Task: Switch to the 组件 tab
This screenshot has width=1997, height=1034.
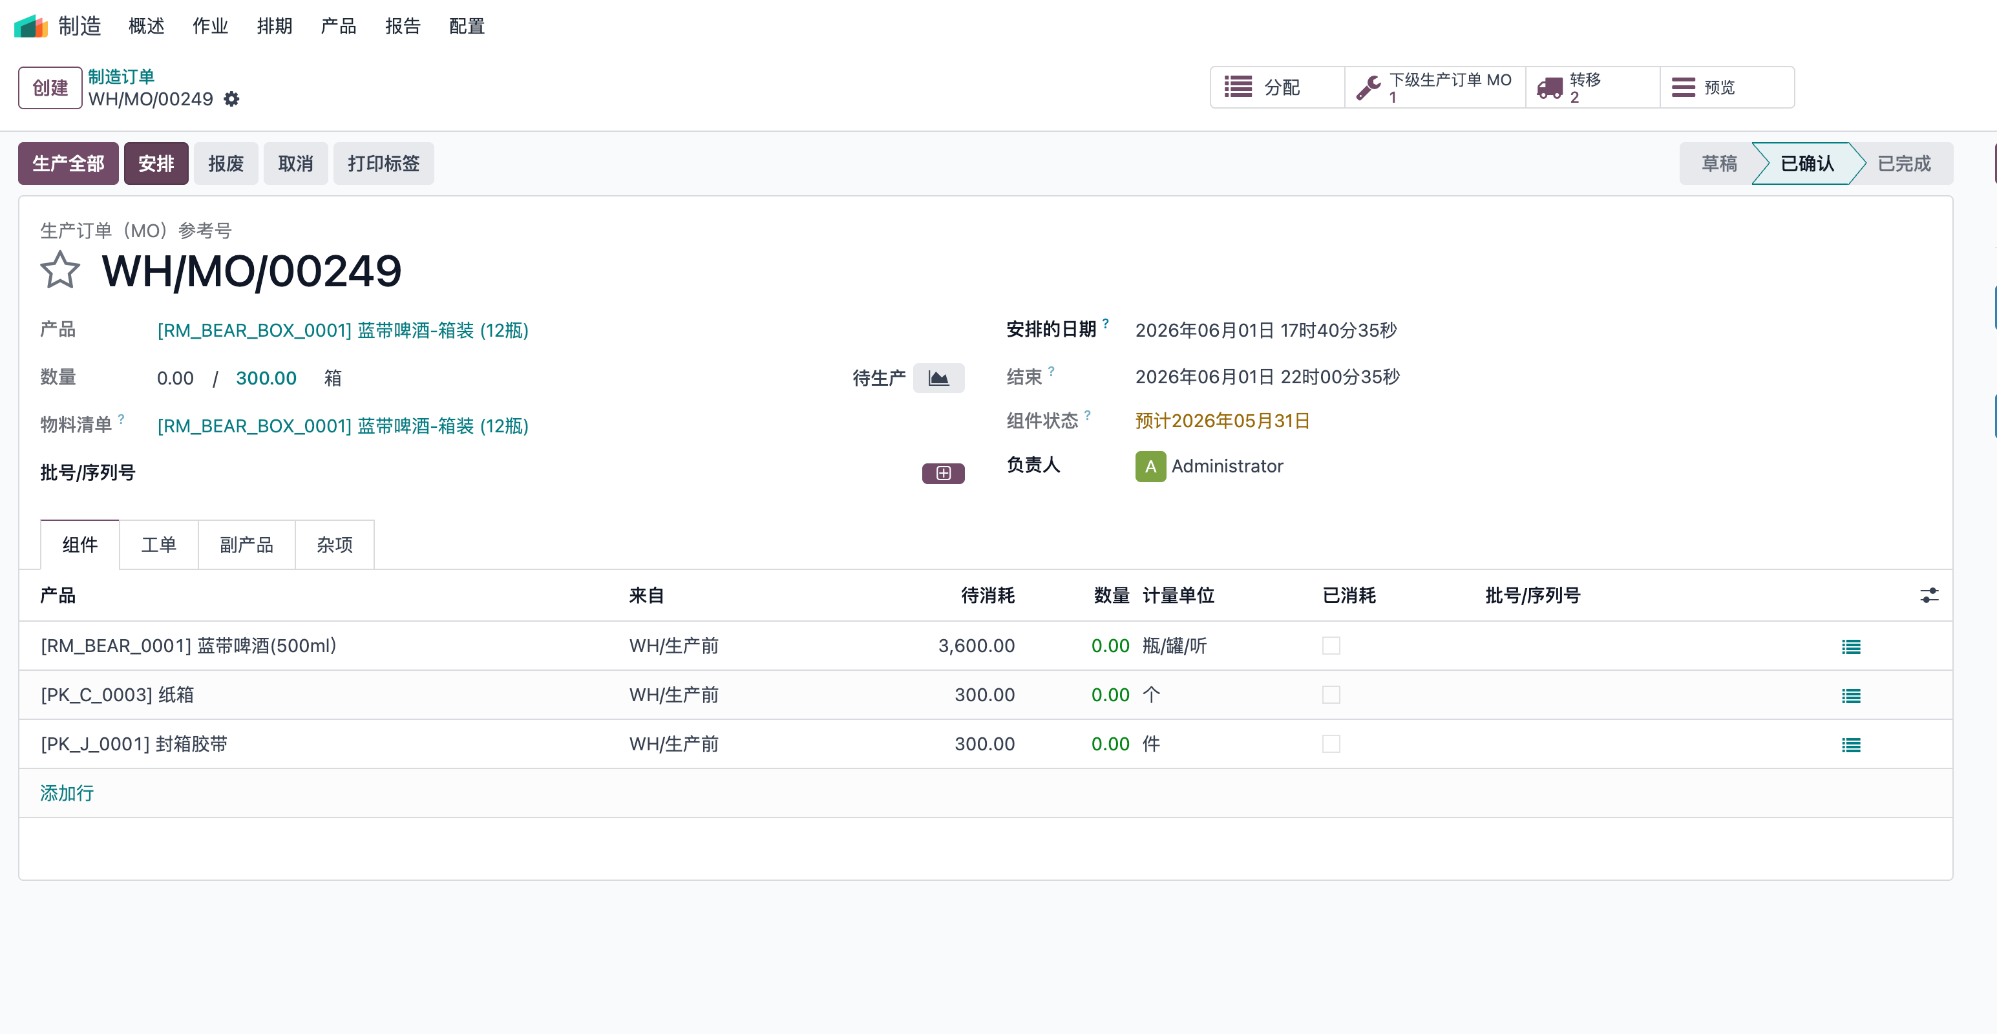Action: pyautogui.click(x=80, y=545)
